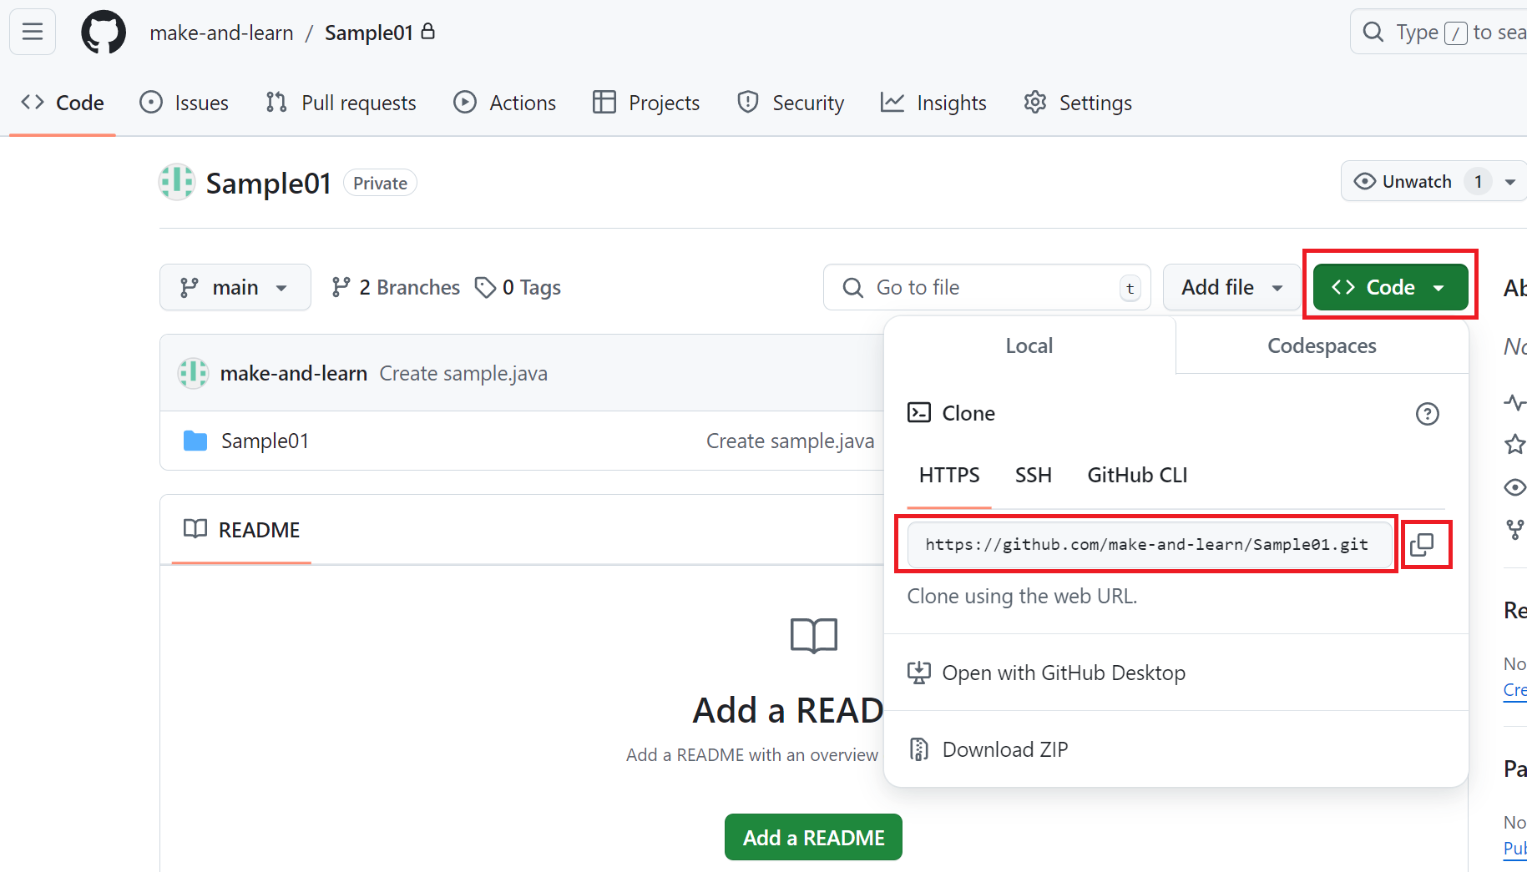Click the Sample01 repository avatar icon

click(x=177, y=183)
